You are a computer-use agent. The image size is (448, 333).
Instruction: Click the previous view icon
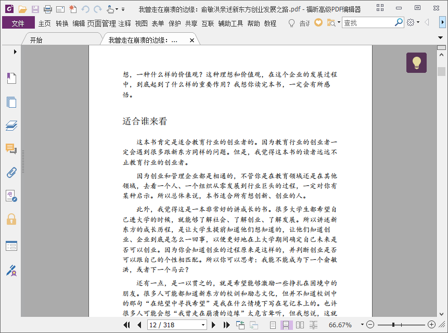[x=240, y=325]
